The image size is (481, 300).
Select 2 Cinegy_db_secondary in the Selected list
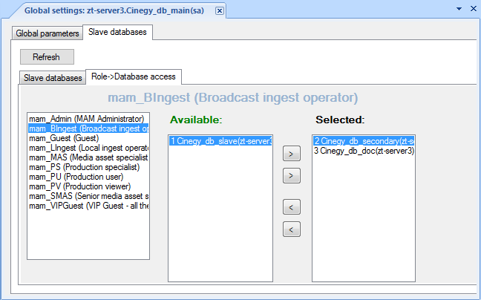364,141
